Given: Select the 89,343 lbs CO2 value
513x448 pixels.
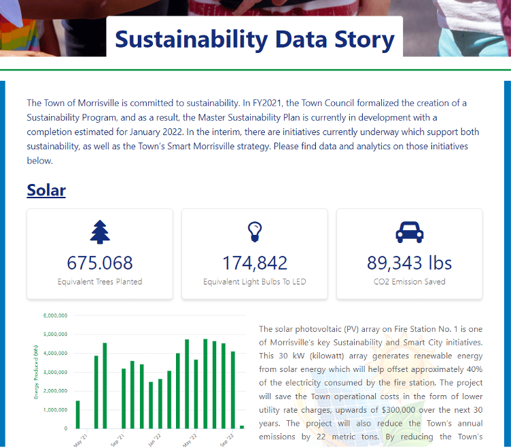Looking at the screenshot, I should click(409, 263).
